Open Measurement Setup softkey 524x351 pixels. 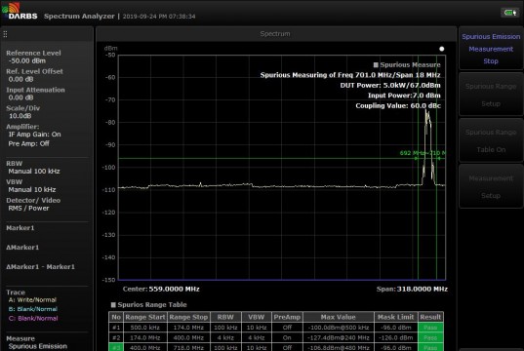[491, 186]
